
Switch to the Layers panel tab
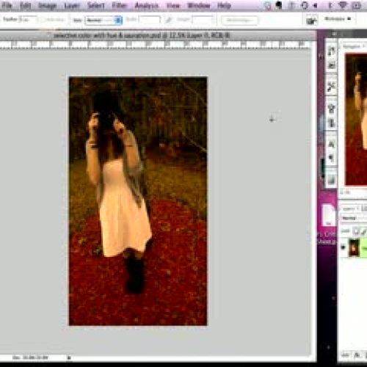(x=349, y=208)
